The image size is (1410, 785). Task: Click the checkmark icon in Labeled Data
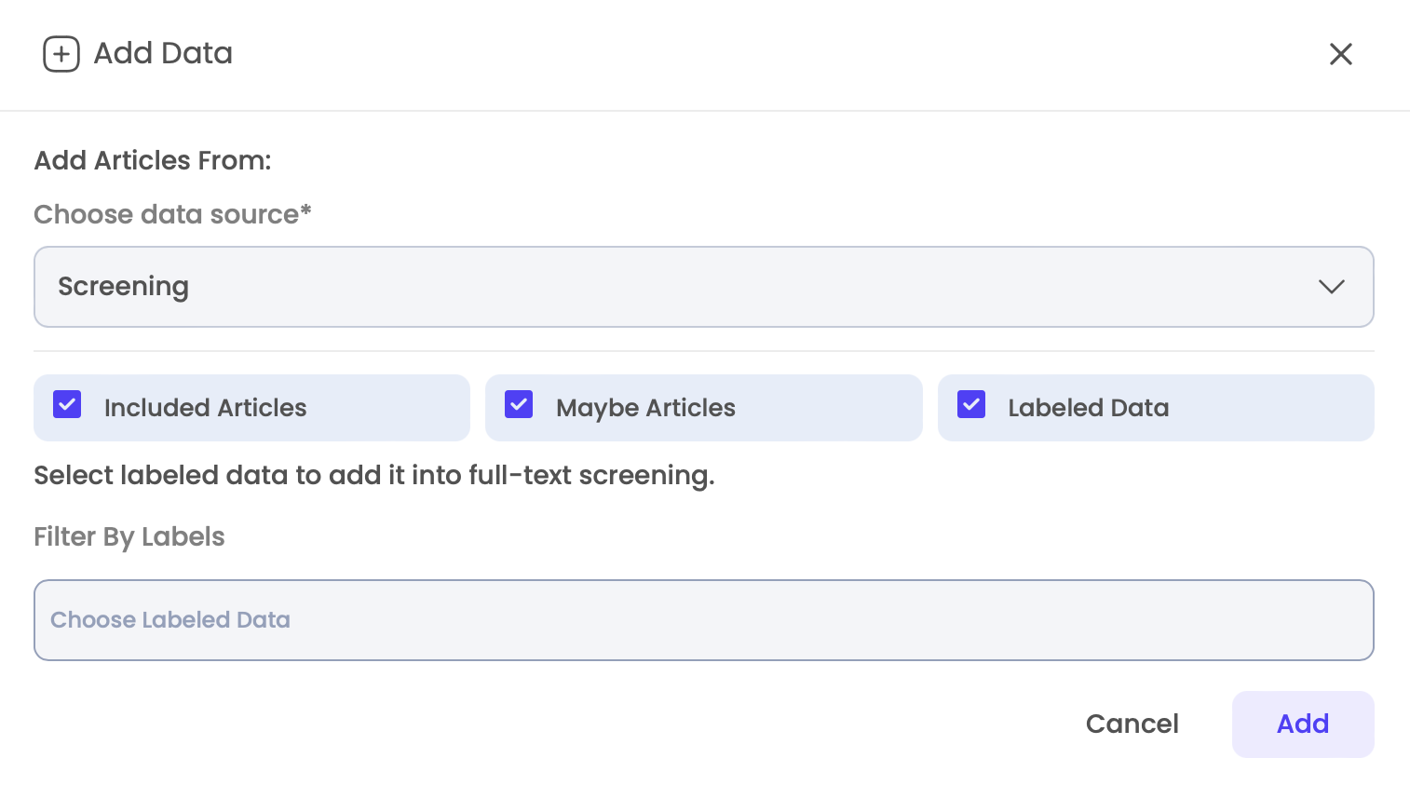(970, 404)
